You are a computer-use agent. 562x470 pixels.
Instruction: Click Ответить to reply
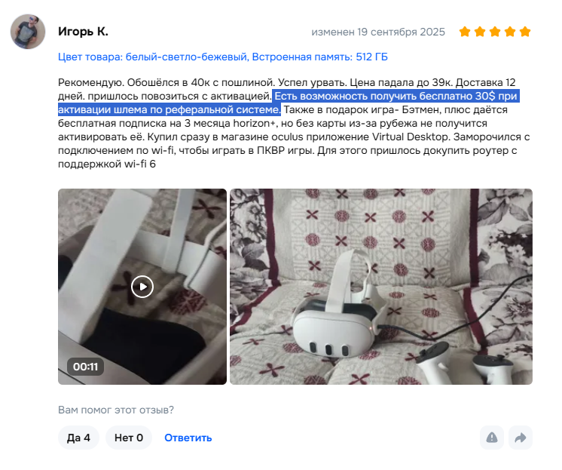(x=188, y=438)
